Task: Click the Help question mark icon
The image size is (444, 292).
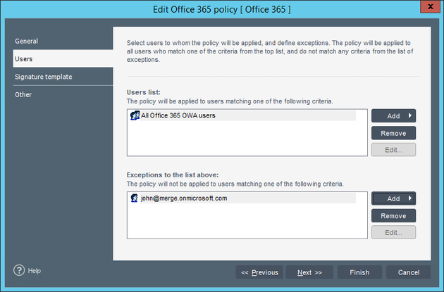Action: tap(19, 270)
